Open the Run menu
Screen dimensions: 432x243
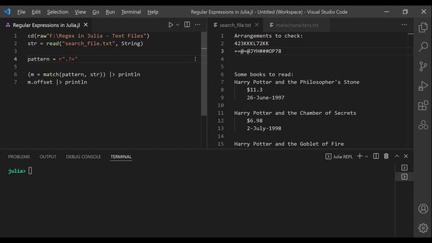point(110,12)
